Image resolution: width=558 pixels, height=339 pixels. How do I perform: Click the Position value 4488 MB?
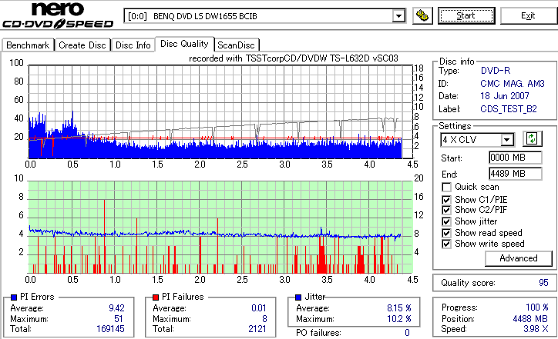(x=530, y=319)
